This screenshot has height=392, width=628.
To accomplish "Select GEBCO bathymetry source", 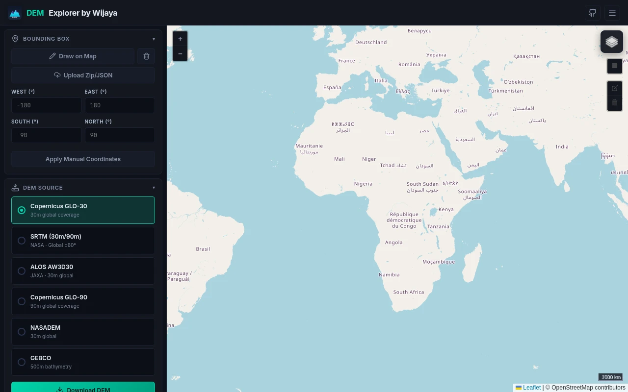I will point(83,362).
